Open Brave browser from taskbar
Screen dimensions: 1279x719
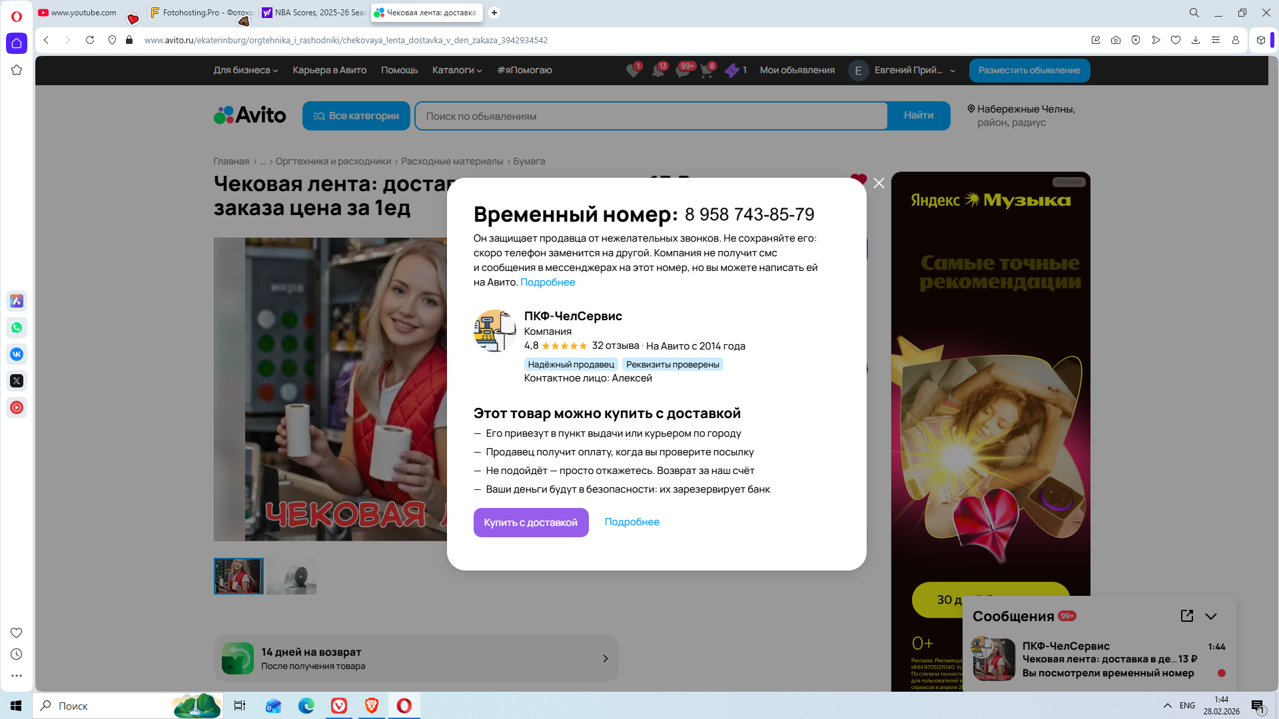(372, 706)
